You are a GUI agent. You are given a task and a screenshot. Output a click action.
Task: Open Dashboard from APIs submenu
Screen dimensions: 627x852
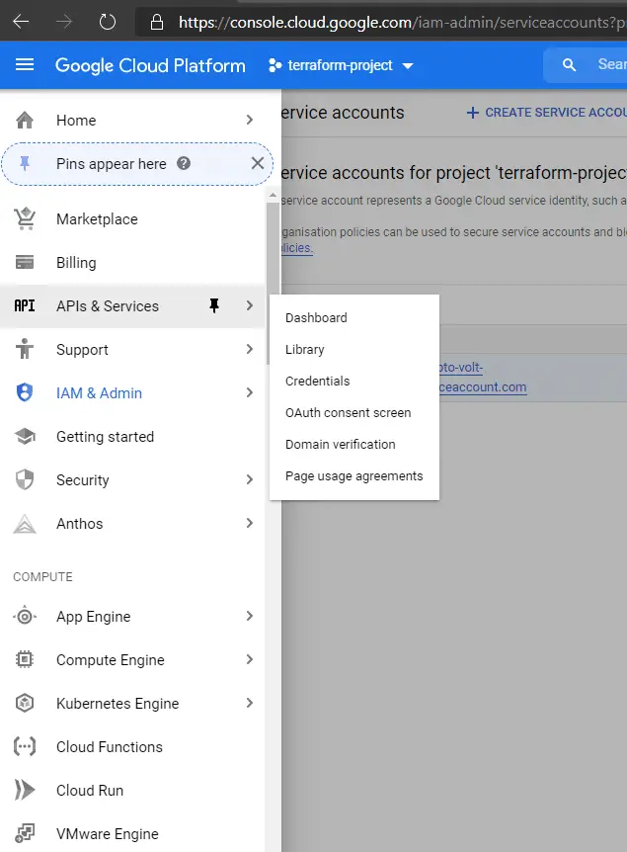pyautogui.click(x=353, y=318)
